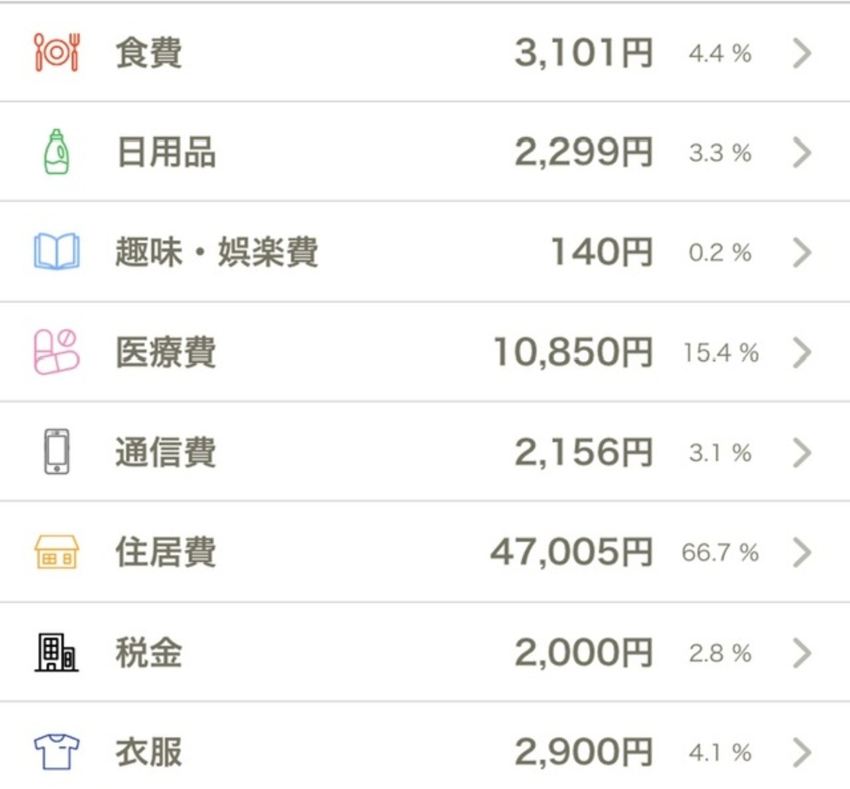Image resolution: width=850 pixels, height=789 pixels.
Task: Open the 趣味・娯楽費 category label
Action: click(216, 252)
